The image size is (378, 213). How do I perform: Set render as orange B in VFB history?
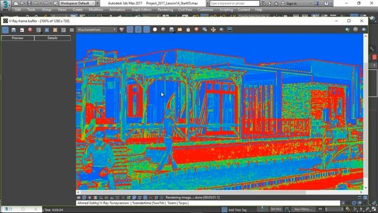tap(55, 30)
